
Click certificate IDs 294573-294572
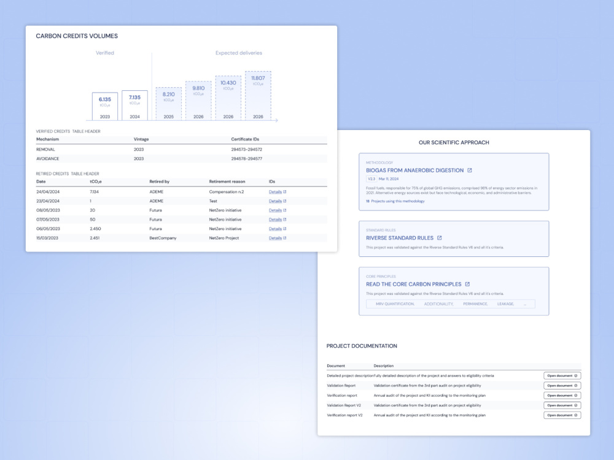[x=247, y=150]
